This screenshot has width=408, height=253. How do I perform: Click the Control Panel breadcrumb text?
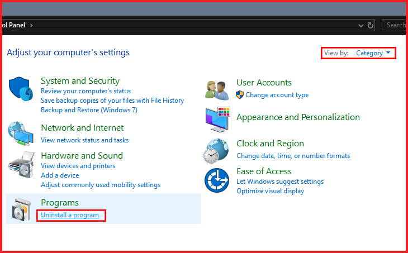13,25
